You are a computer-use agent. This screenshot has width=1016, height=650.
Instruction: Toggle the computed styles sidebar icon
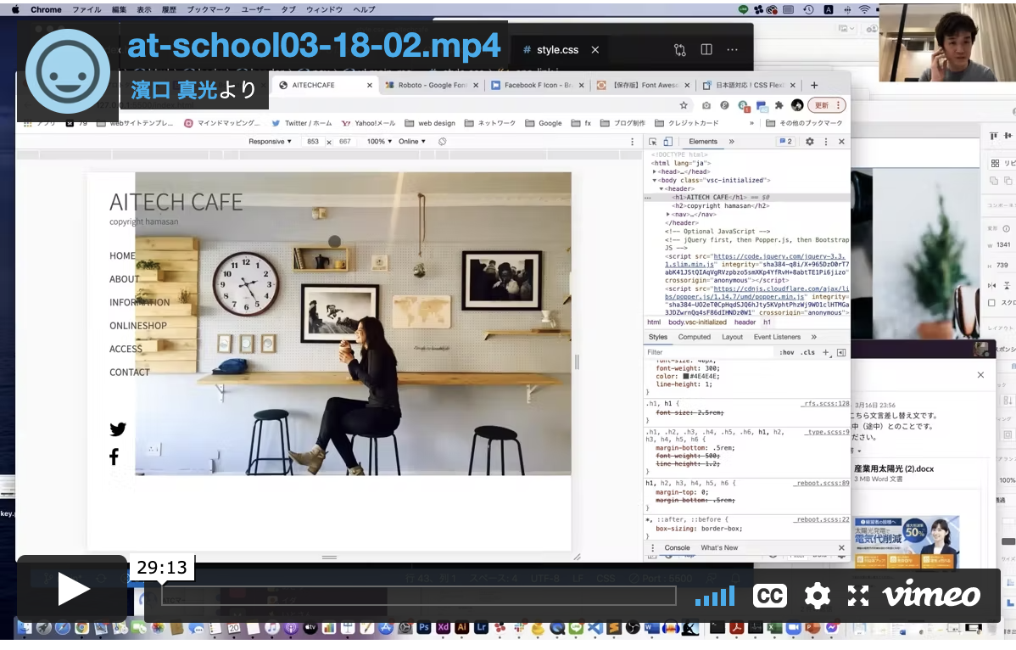click(x=841, y=352)
